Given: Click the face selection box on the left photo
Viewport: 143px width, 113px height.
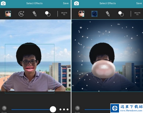Looking at the screenshot, I should point(30,69).
